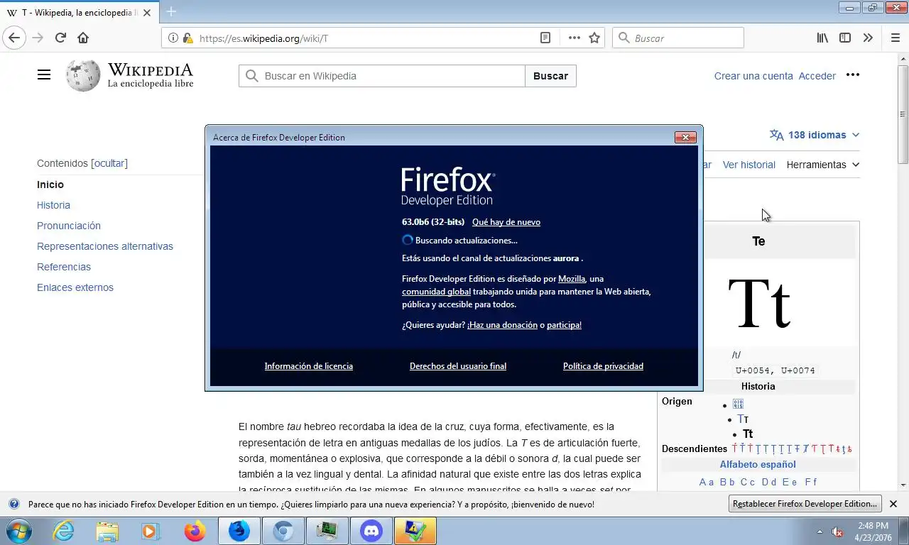This screenshot has width=909, height=545.
Task: Click the Buscar button on Wikipedia
Action: (x=550, y=76)
